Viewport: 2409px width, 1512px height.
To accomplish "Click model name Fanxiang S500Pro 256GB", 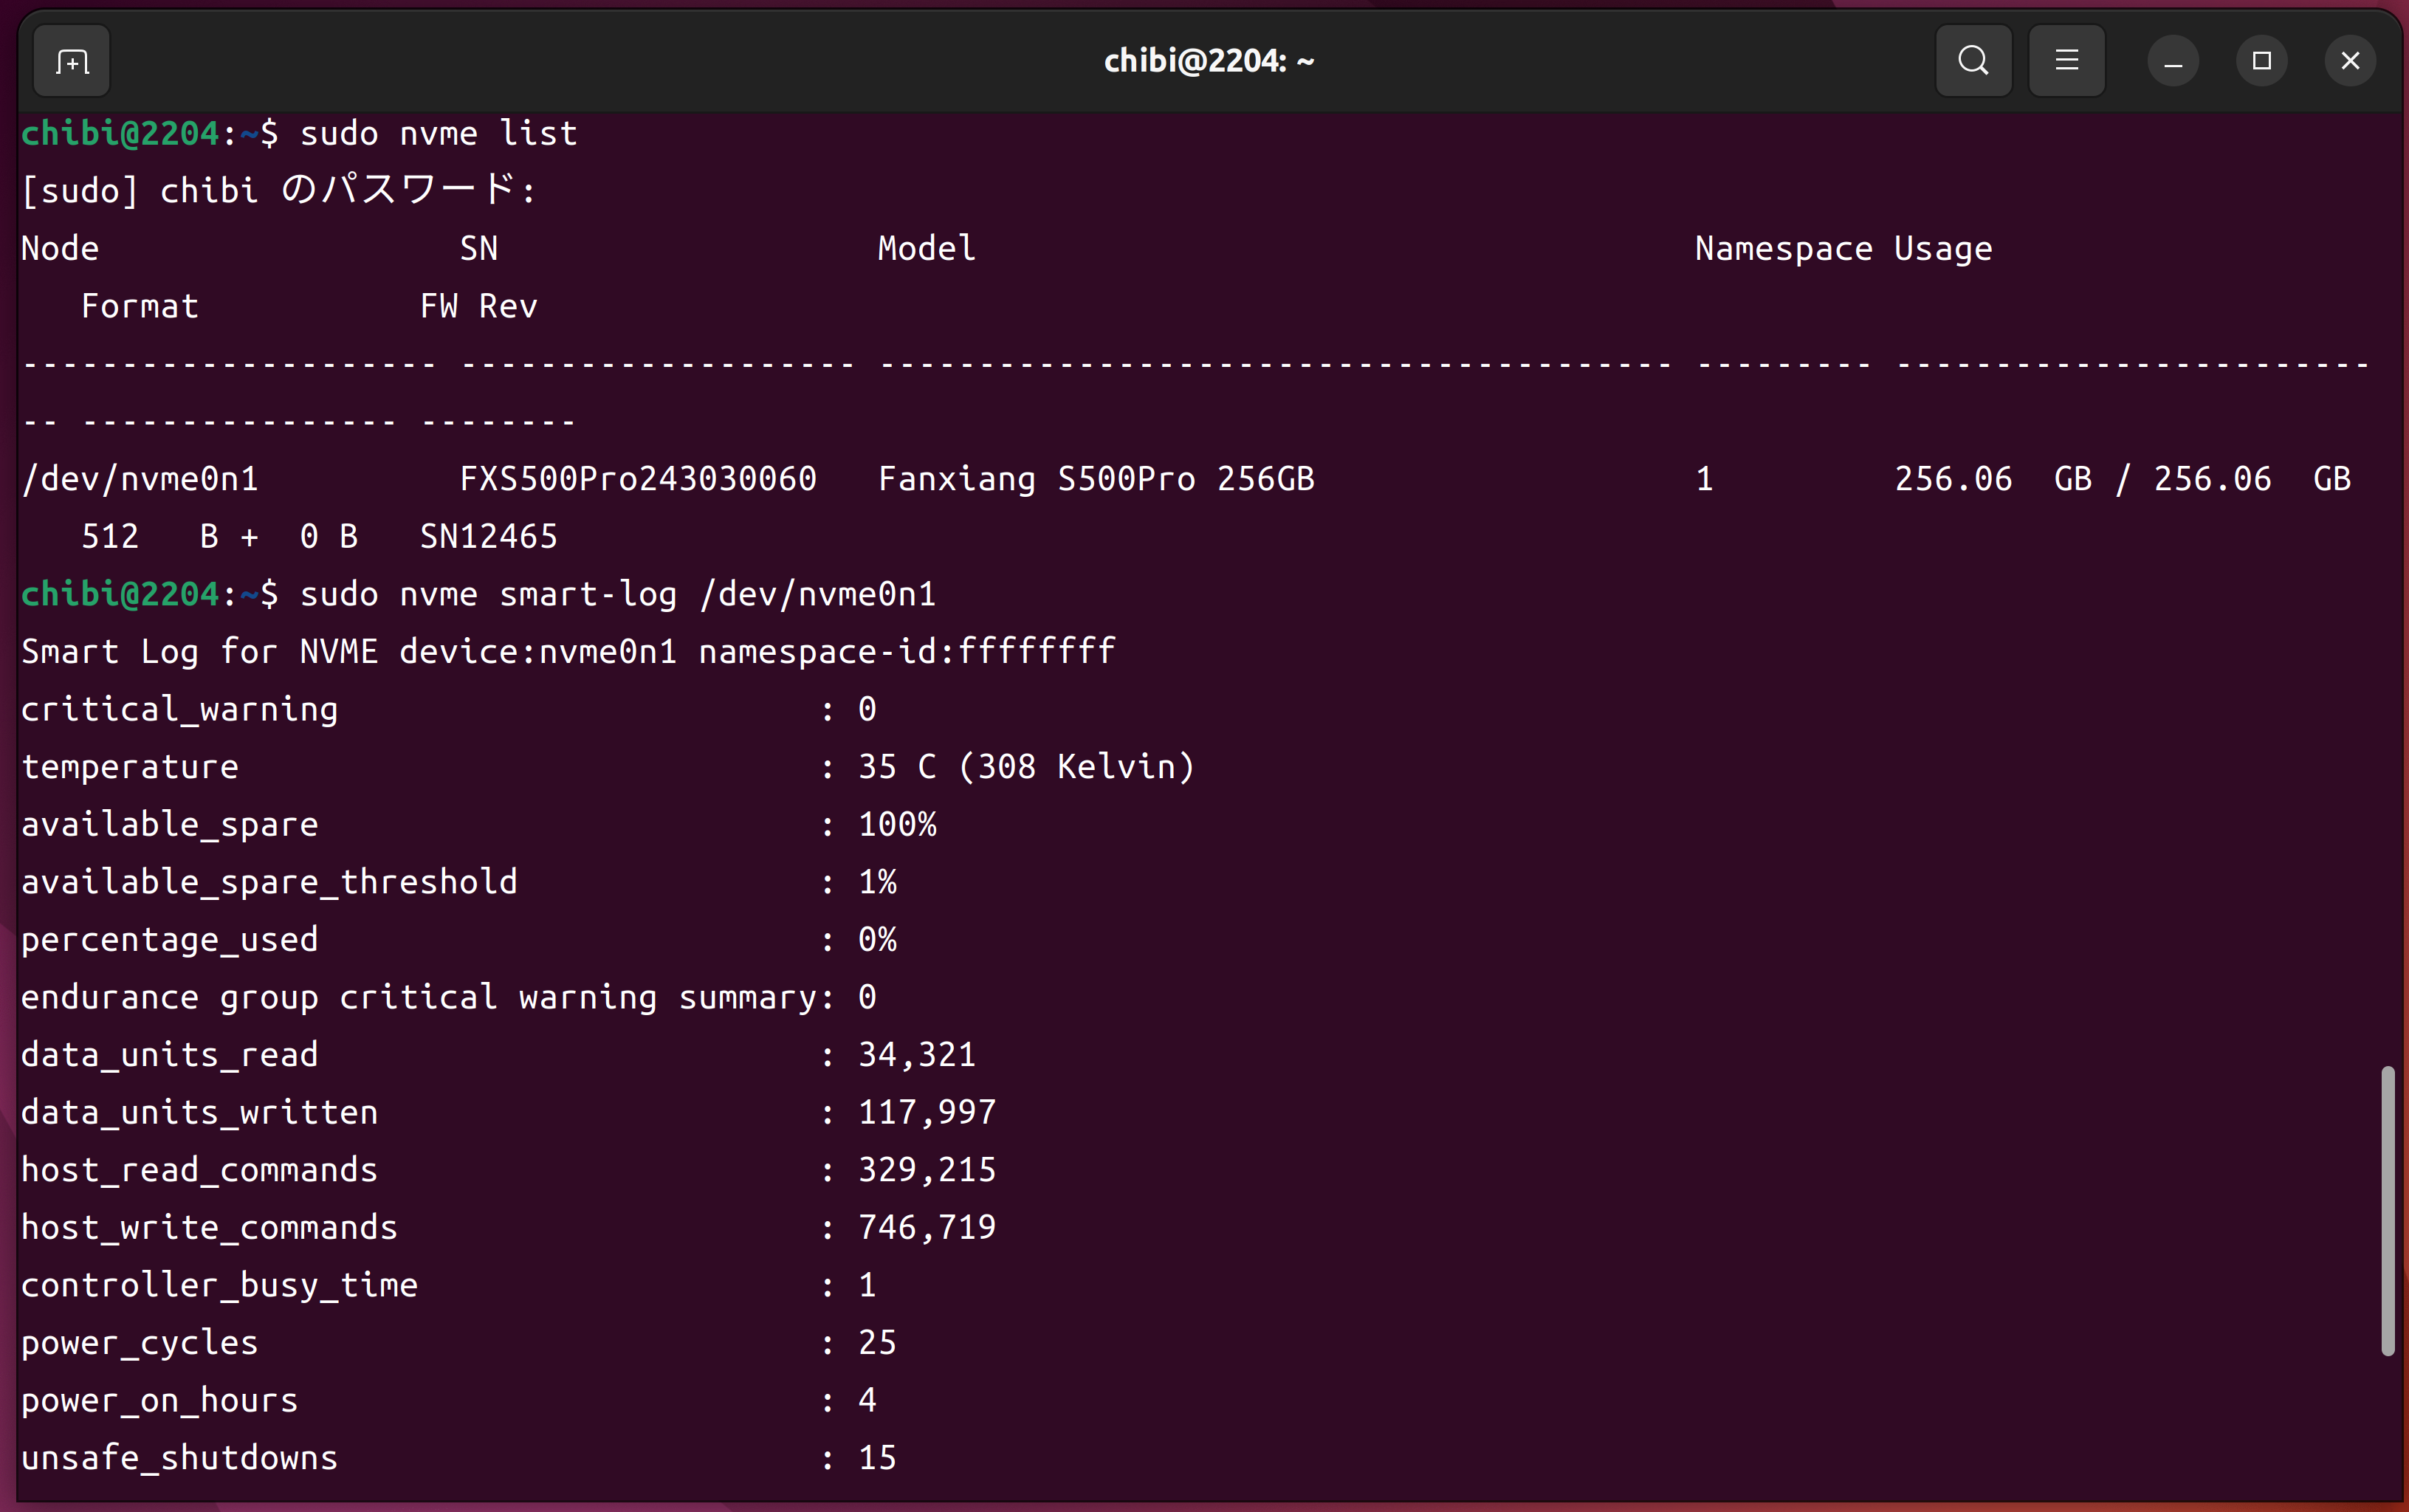I will click(x=1096, y=479).
